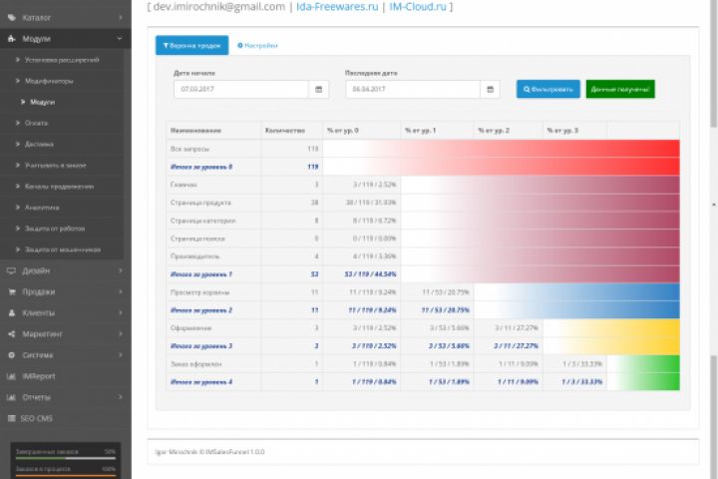Click the Страница категории row name
The image size is (718, 479).
(202, 221)
